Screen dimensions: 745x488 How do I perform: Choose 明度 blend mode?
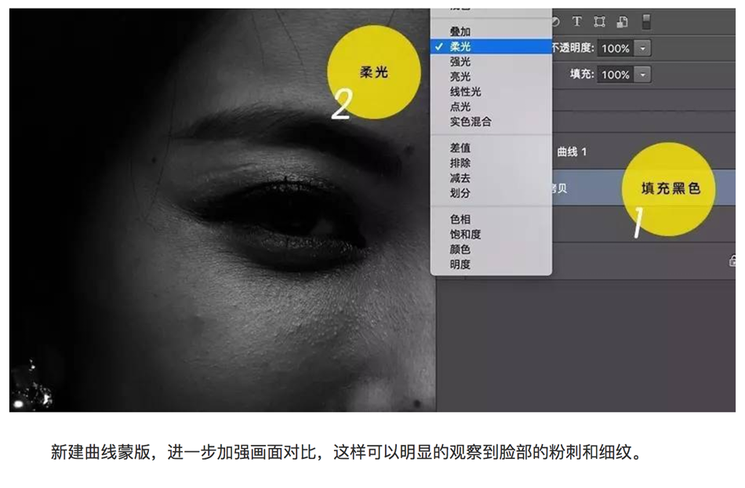pyautogui.click(x=491, y=264)
